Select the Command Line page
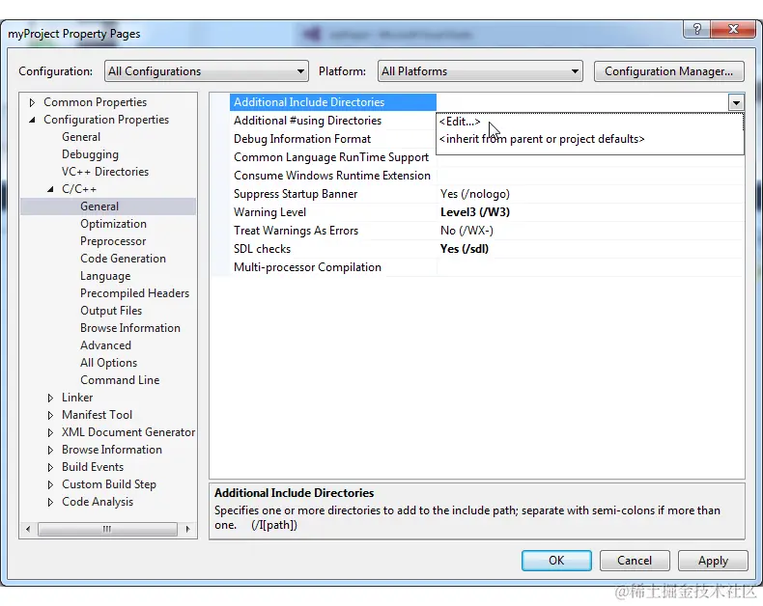Screen dimensions: 763x606 [x=120, y=380]
